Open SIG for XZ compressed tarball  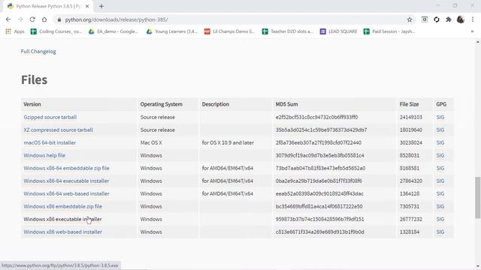tap(440, 130)
